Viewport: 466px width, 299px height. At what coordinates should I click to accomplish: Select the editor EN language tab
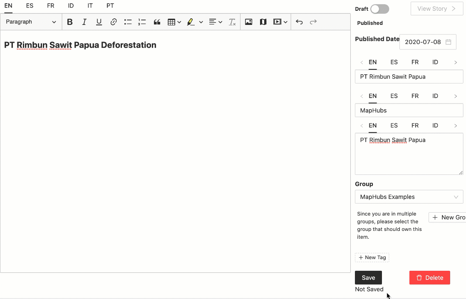(x=8, y=6)
